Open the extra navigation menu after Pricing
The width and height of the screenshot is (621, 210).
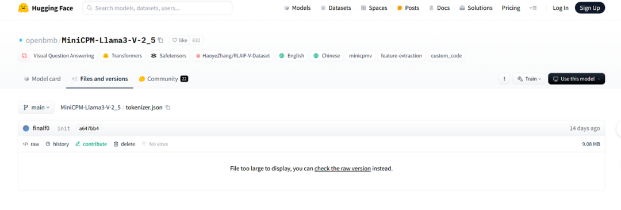[x=532, y=8]
